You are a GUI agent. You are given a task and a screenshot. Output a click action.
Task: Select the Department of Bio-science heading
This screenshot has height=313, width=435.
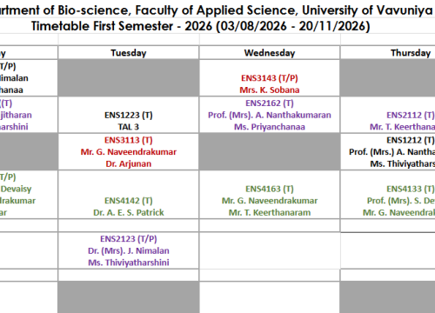point(216,10)
